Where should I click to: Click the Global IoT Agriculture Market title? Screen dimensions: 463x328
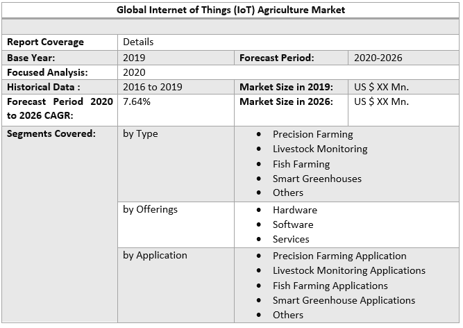click(x=231, y=10)
